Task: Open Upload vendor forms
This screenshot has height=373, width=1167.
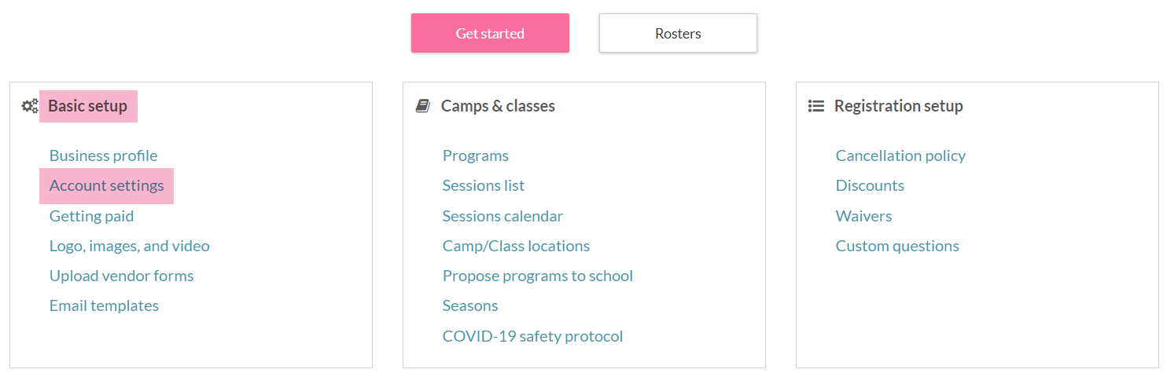Action: click(x=122, y=276)
